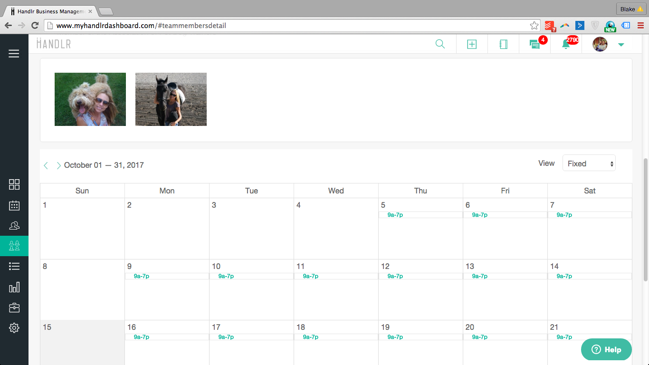The image size is (649, 365).
Task: Click the green Help button
Action: (x=606, y=349)
